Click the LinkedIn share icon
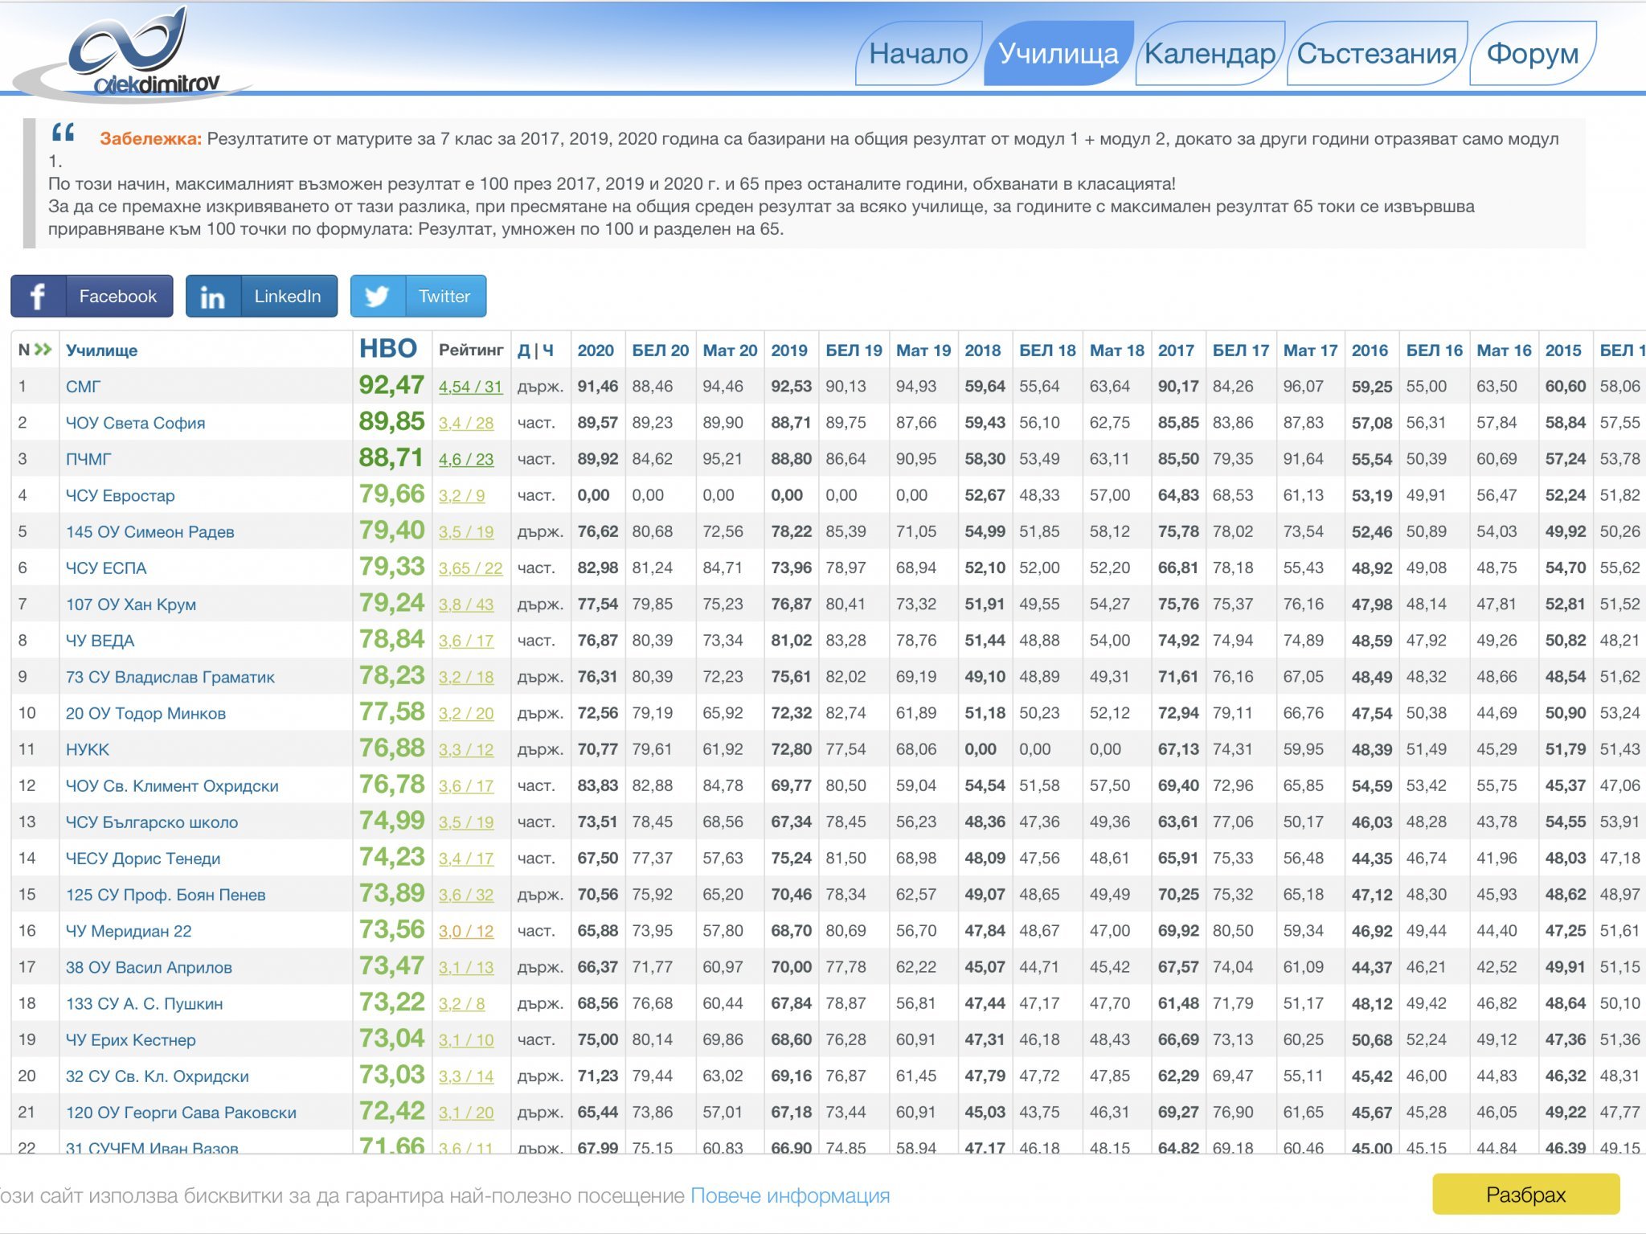The height and width of the screenshot is (1234, 1646). (212, 297)
